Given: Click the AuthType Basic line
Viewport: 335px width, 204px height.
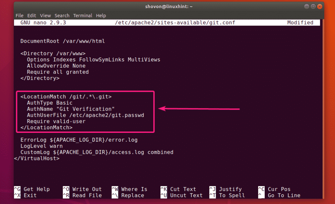Looking at the screenshot, I should [50, 103].
